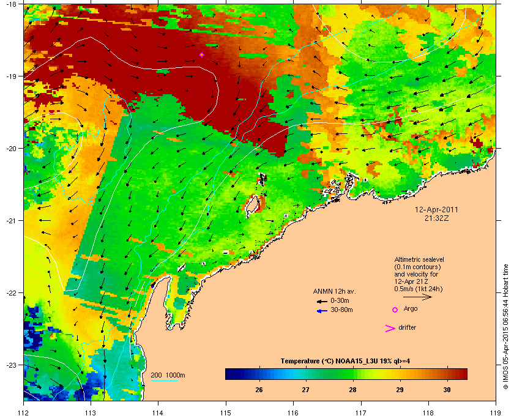Click the 115 longitude axis label
The image size is (514, 416).
226,412
